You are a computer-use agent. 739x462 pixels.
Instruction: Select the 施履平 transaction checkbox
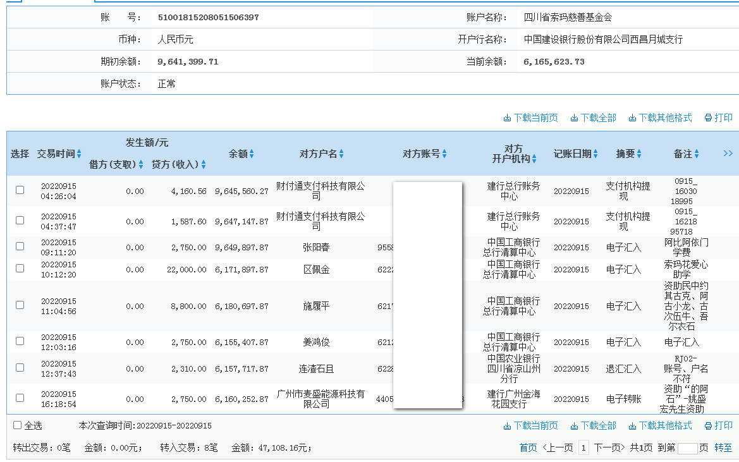coord(20,305)
